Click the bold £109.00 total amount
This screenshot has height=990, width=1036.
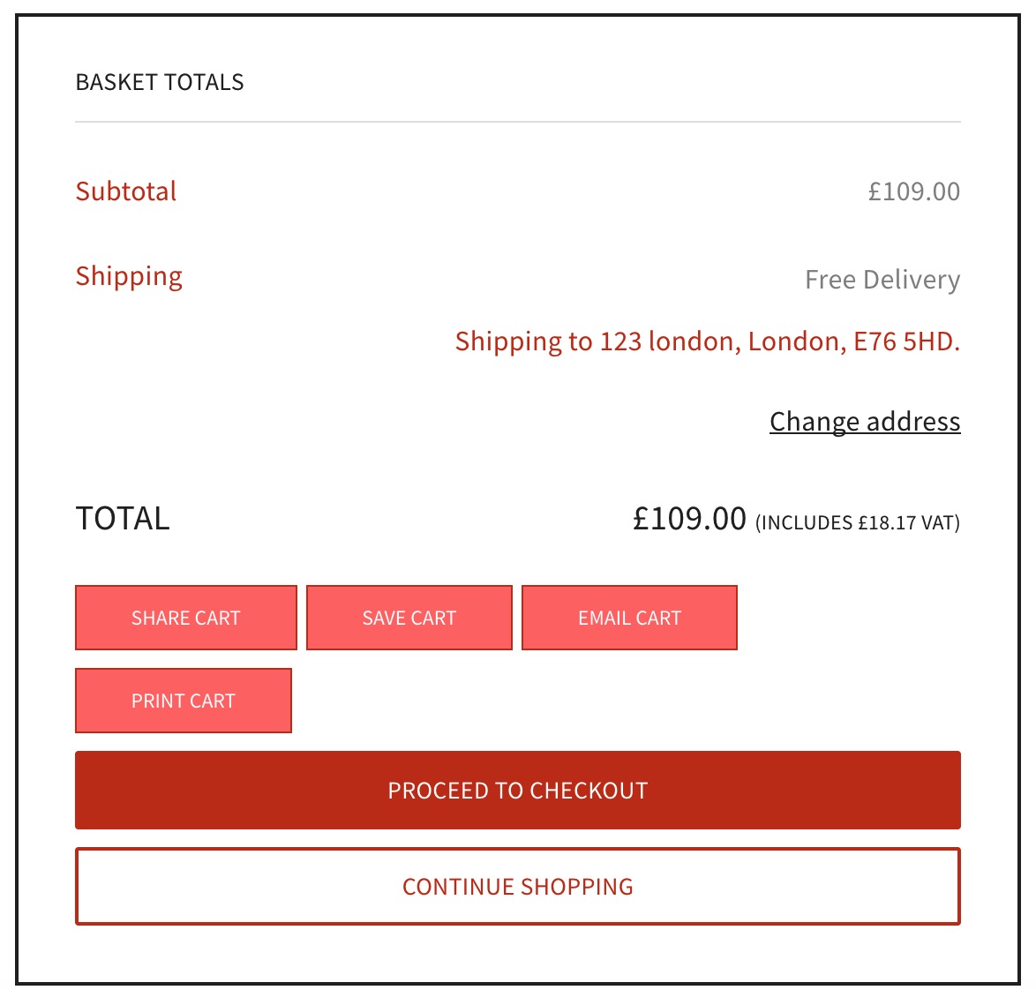coord(689,518)
